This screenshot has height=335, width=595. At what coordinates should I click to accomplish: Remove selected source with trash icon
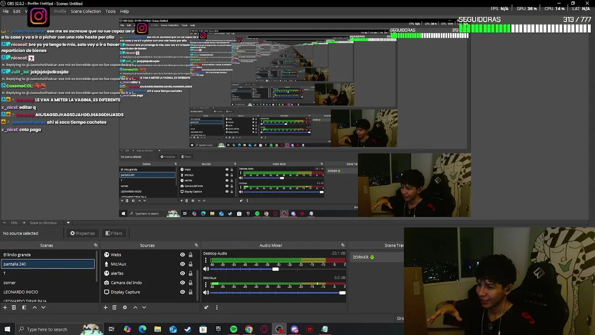coord(114,308)
